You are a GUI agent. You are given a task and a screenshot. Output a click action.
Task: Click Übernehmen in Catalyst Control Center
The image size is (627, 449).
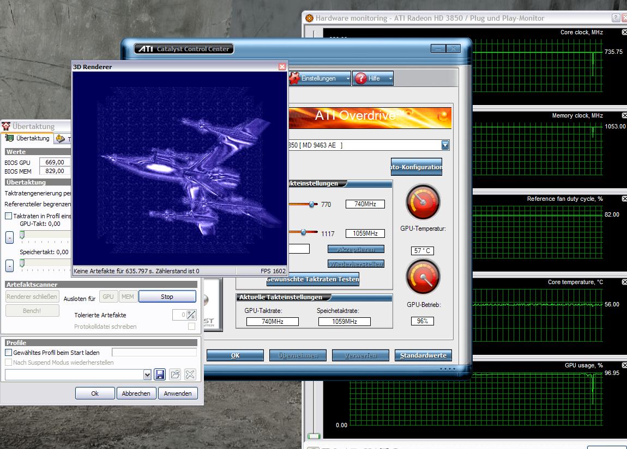[298, 355]
